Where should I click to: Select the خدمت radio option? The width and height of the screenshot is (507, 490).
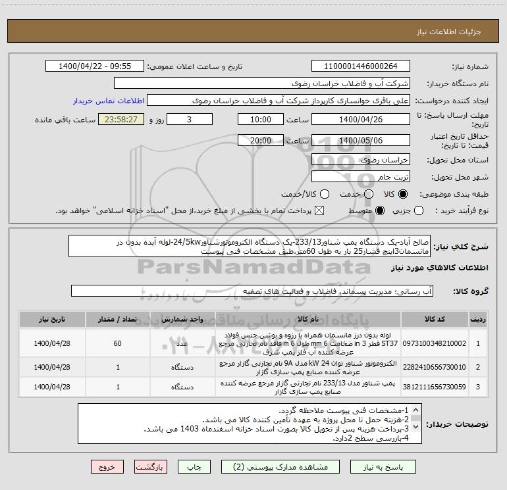[x=369, y=194]
